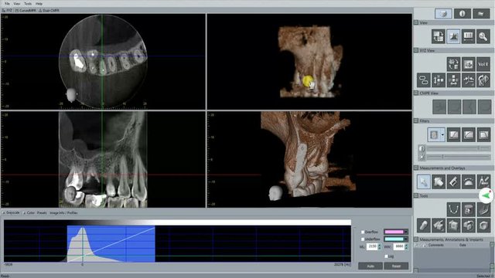Screen dimensions: 495x278
Task: Select the ruler measurement tool
Action: click(453, 182)
